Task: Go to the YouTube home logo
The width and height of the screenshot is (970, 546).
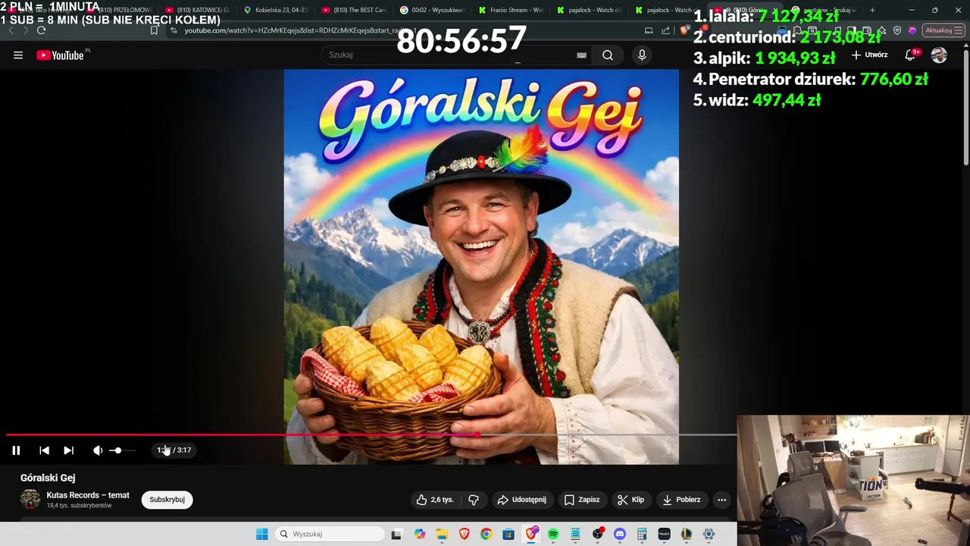Action: pos(60,55)
